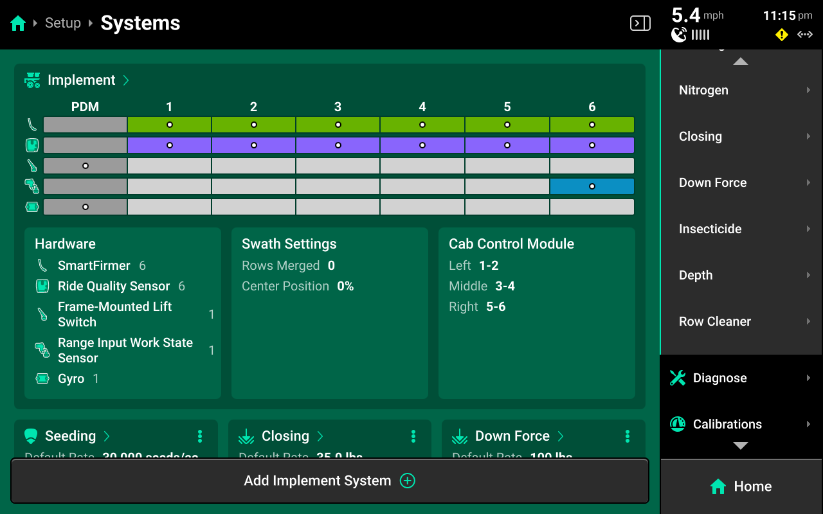Select the Center Position 0% value
Screen dimensions: 823x514
[x=345, y=286]
